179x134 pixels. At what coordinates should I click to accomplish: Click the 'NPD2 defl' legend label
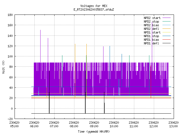pos(151,29)
